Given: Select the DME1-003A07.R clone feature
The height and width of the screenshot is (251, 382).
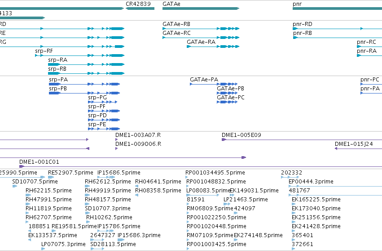Looking at the screenshot, I should click(116, 140).
